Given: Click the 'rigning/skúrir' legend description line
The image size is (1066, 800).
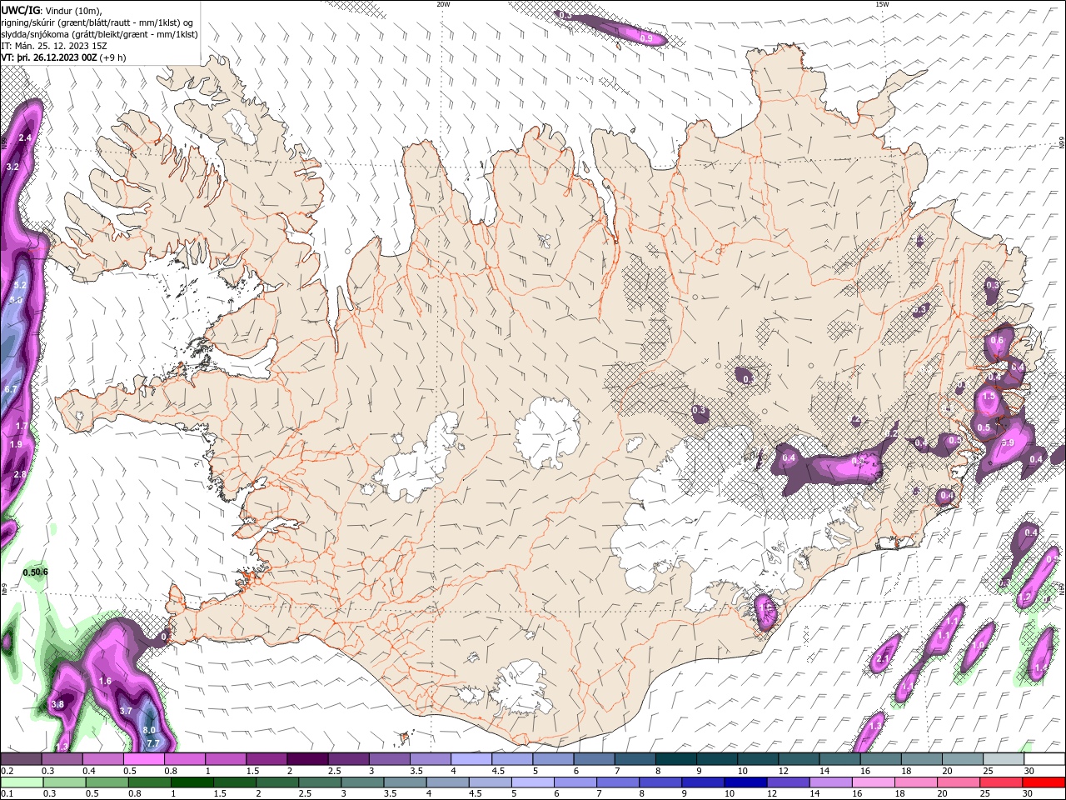Looking at the screenshot, I should (x=97, y=22).
